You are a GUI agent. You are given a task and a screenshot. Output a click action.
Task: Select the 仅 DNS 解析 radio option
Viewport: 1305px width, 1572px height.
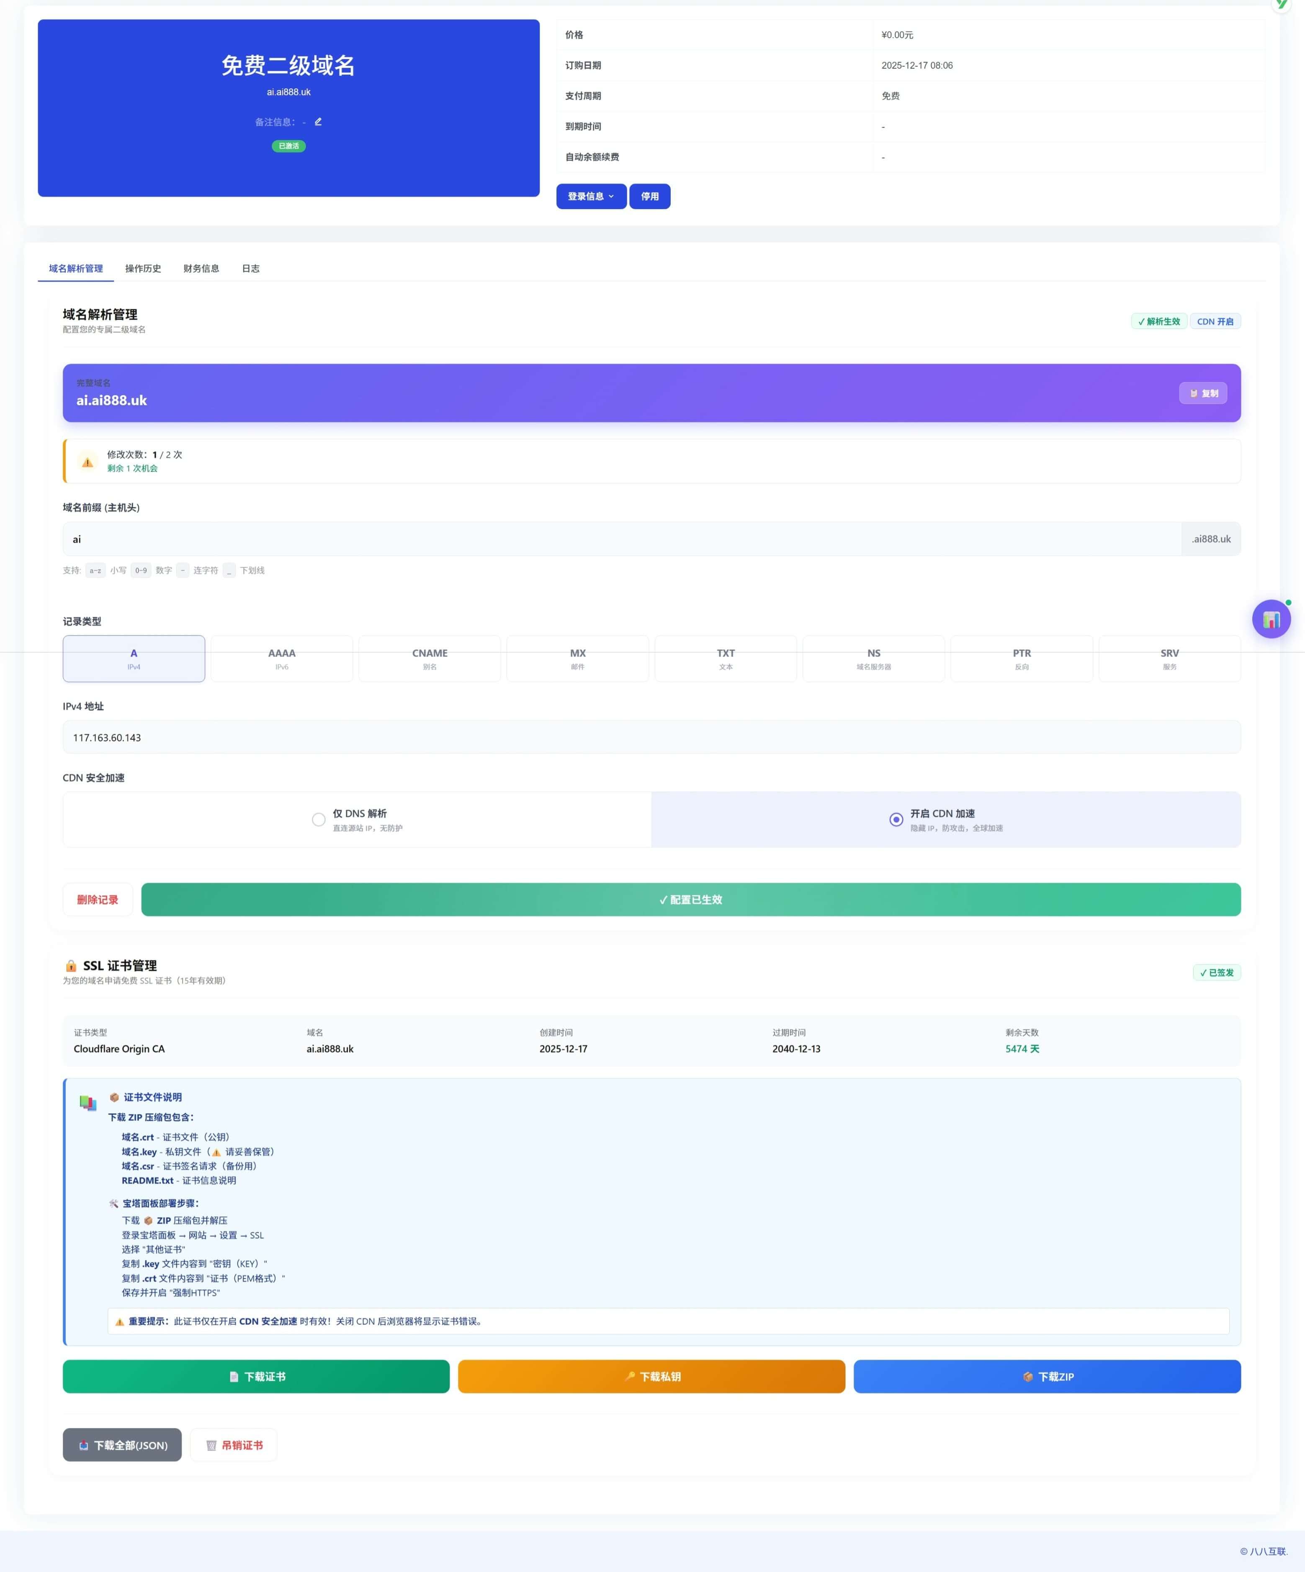click(x=319, y=820)
